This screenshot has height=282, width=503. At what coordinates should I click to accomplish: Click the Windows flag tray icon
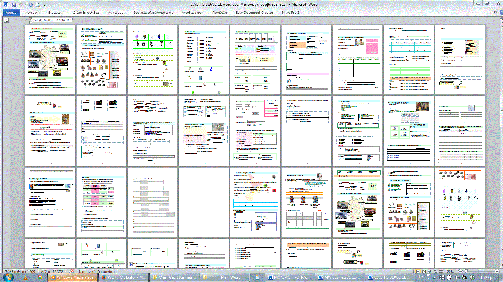[x=442, y=278]
